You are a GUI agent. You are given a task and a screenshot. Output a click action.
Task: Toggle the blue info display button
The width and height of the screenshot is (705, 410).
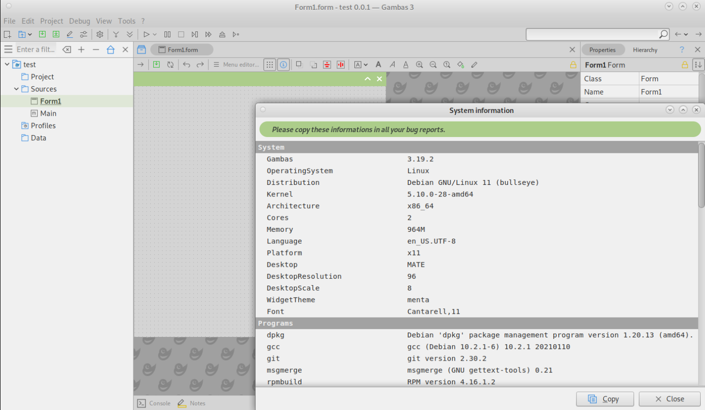pyautogui.click(x=284, y=65)
